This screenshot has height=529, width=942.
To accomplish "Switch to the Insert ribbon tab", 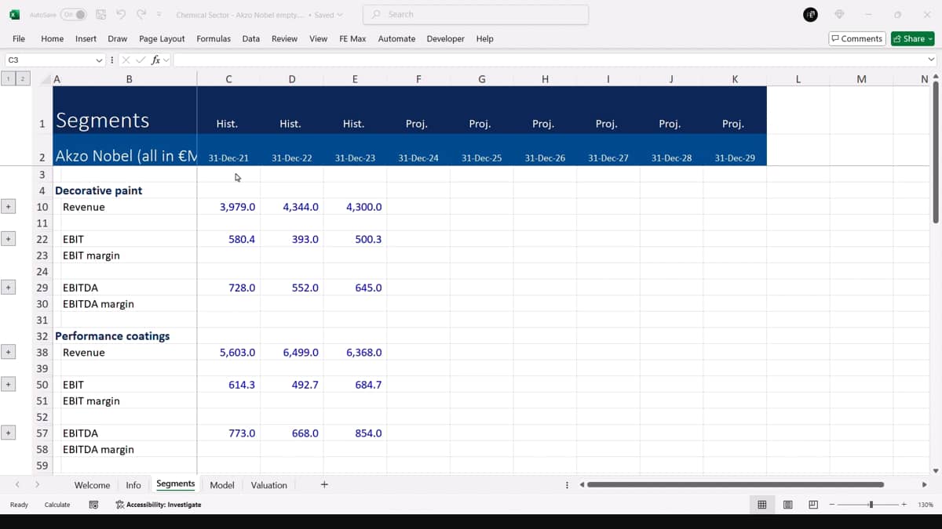I will pos(86,38).
